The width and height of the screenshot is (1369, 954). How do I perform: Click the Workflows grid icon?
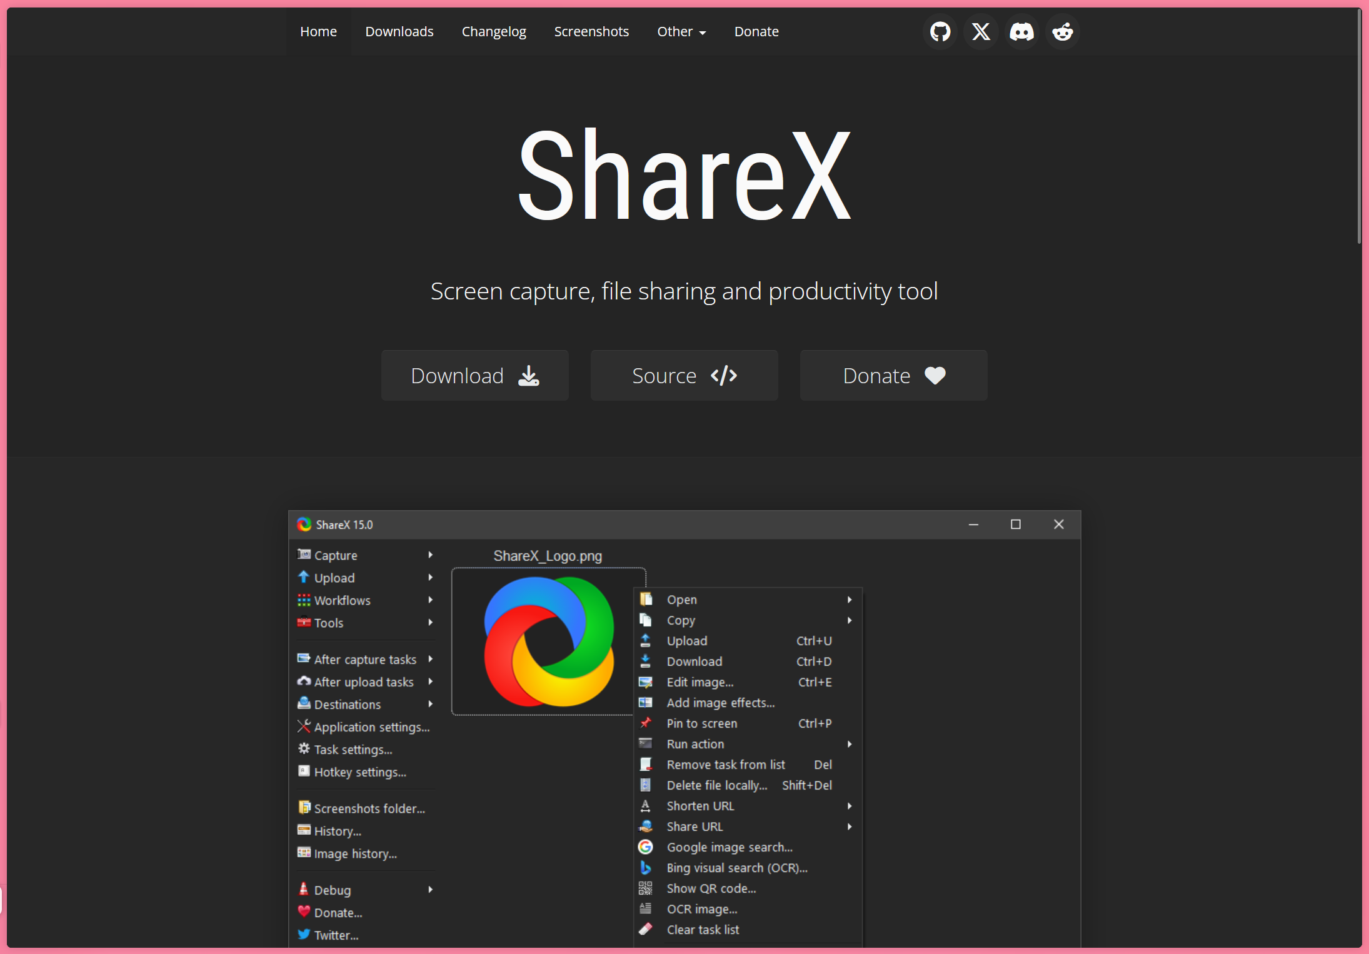[x=304, y=600]
